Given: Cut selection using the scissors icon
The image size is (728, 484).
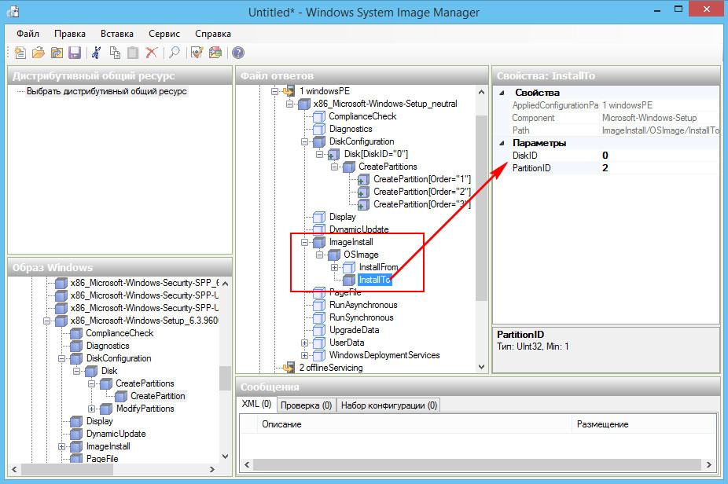Looking at the screenshot, I should (96, 53).
